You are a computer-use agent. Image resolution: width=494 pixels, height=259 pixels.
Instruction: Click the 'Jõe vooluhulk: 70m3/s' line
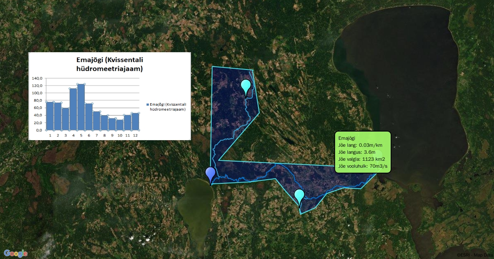[363, 166]
